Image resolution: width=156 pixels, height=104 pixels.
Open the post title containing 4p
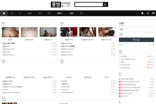pyautogui.click(x=65, y=84)
